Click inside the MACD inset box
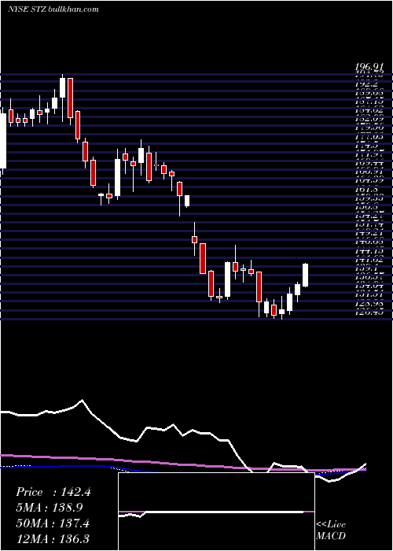 point(216,512)
